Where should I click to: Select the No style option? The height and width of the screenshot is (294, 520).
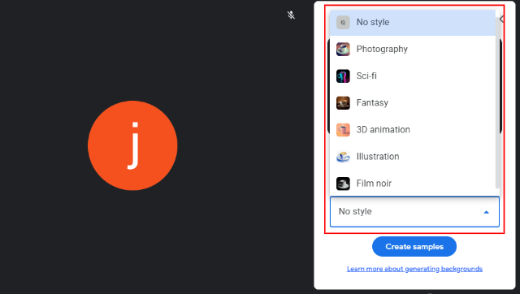coord(412,22)
